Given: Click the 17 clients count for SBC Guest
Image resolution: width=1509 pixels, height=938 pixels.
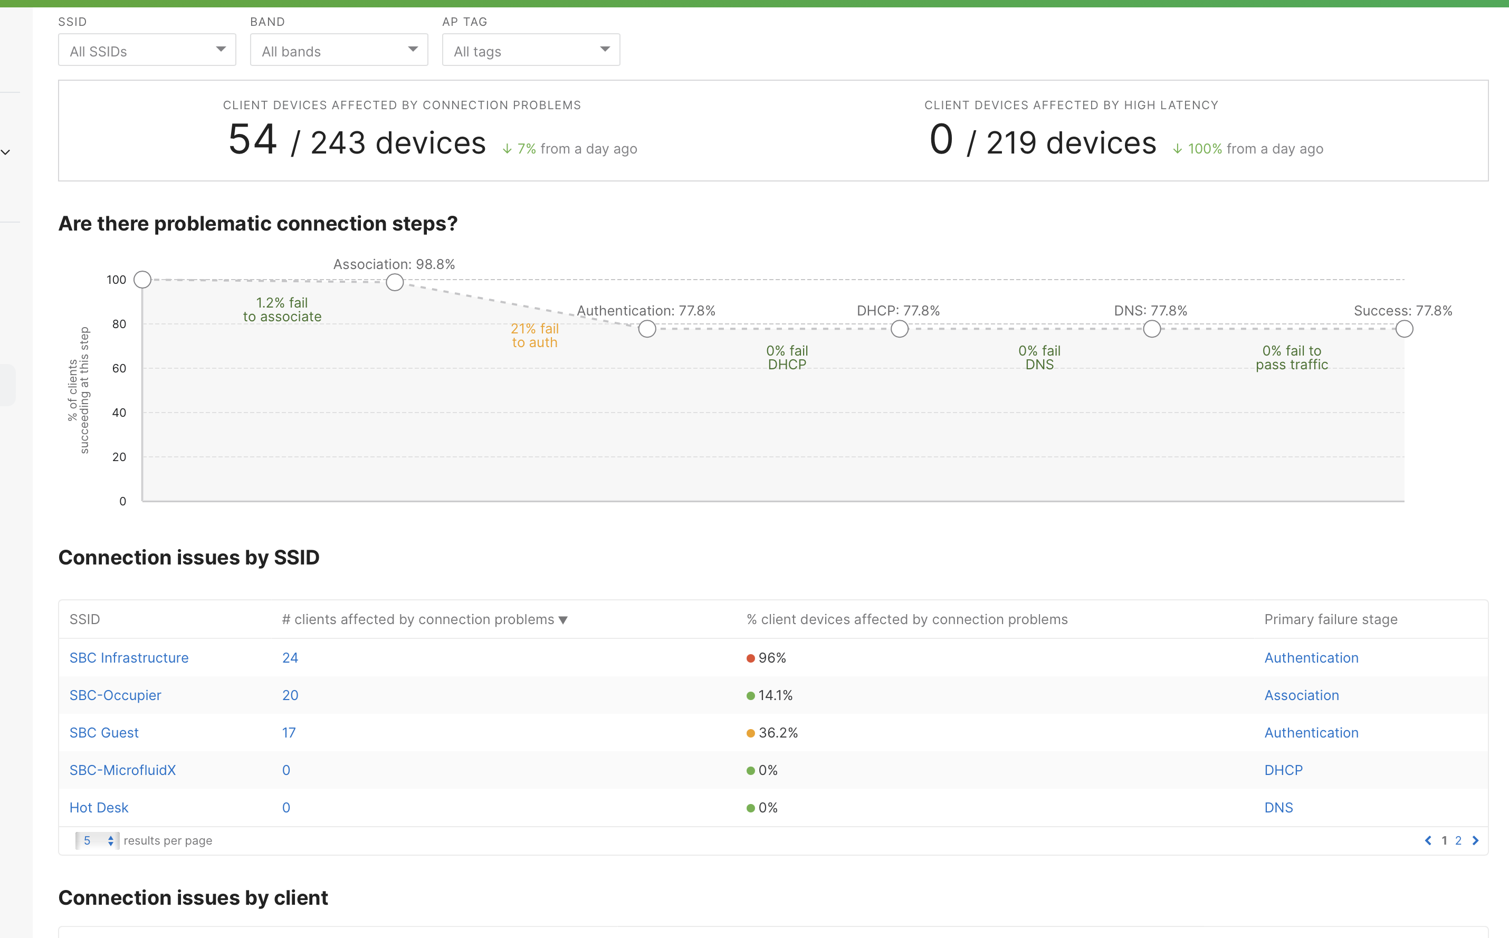Looking at the screenshot, I should 289,733.
